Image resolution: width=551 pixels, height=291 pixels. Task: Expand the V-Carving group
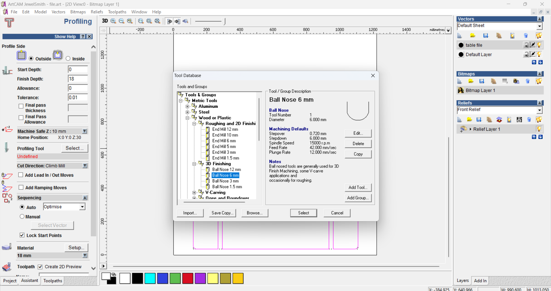click(x=194, y=192)
